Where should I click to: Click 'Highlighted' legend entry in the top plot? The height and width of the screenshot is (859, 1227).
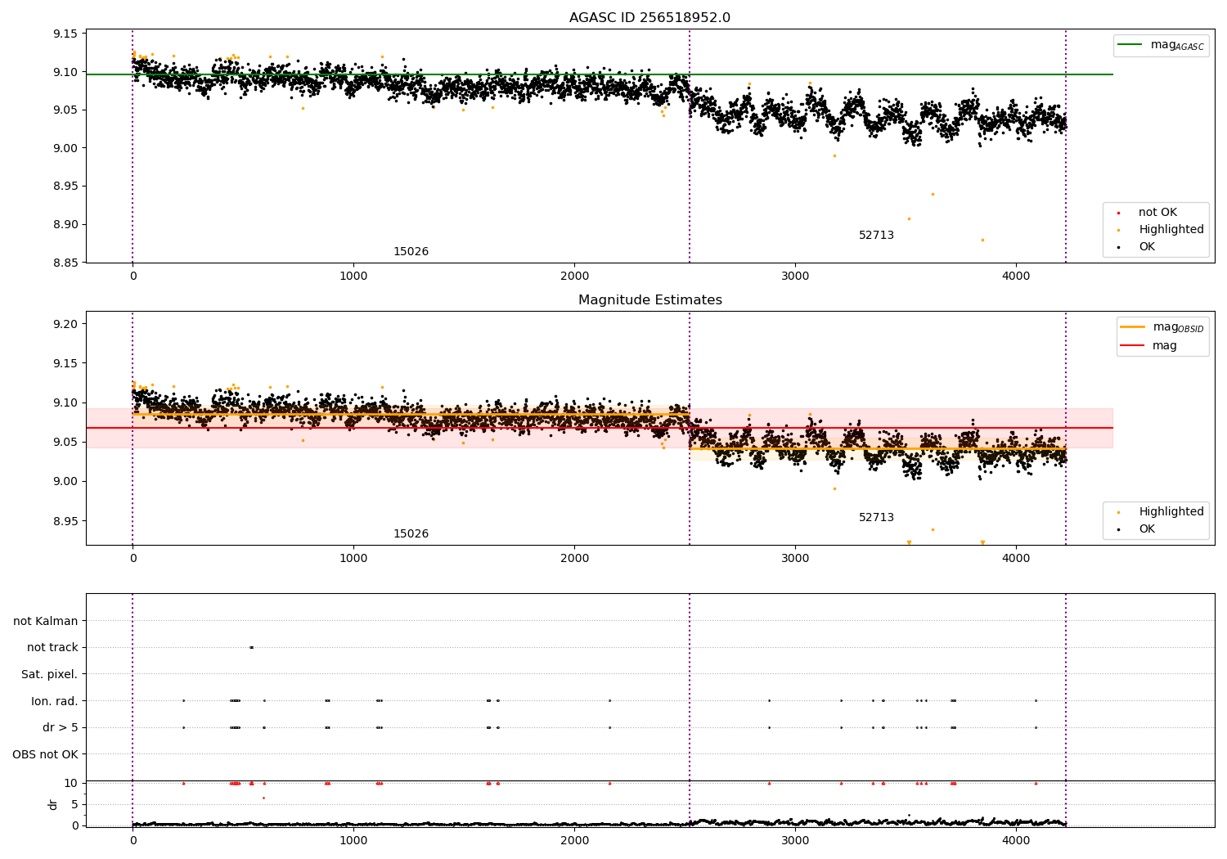coord(1171,230)
